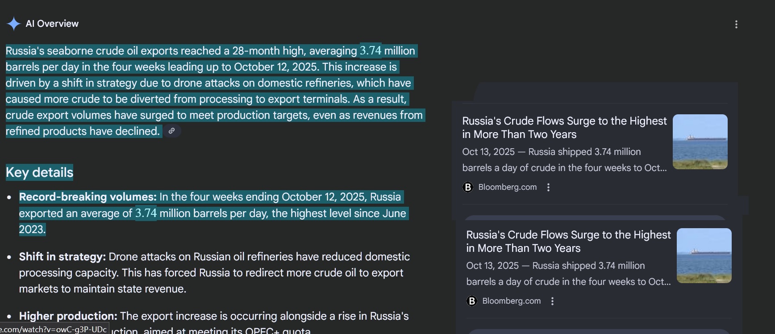Open the first card's tanker ship thumbnail
Screen dimensions: 775x334
click(x=700, y=142)
